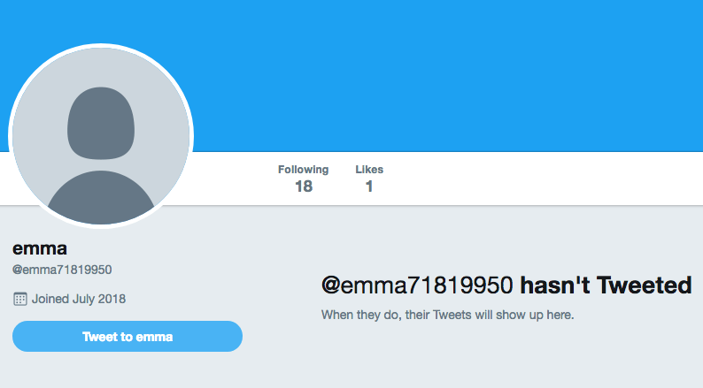Click the Following count 18

[304, 186]
